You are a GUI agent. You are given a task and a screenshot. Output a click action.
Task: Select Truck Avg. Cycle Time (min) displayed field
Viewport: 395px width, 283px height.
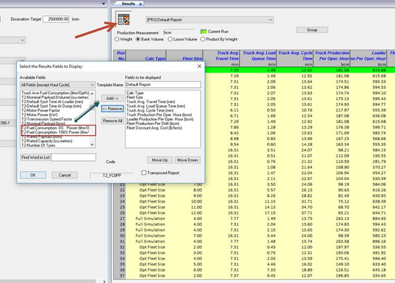coord(150,110)
